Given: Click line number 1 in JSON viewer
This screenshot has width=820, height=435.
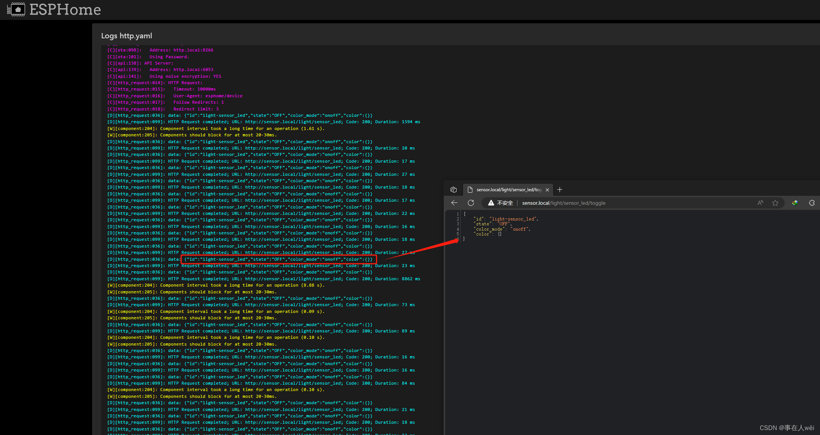Looking at the screenshot, I should pos(458,214).
